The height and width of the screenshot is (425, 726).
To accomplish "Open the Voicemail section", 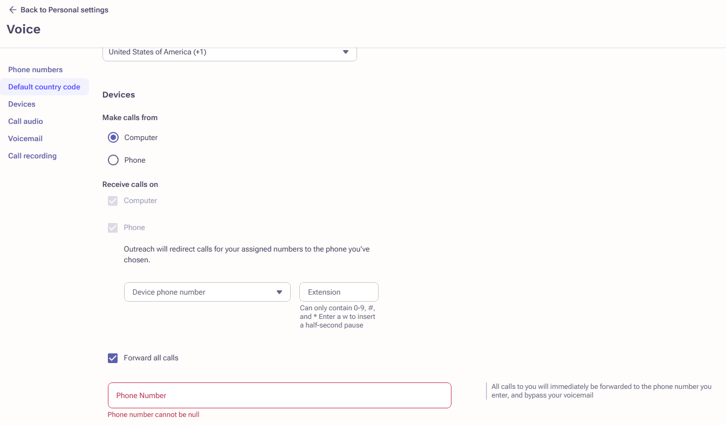I will coord(25,138).
